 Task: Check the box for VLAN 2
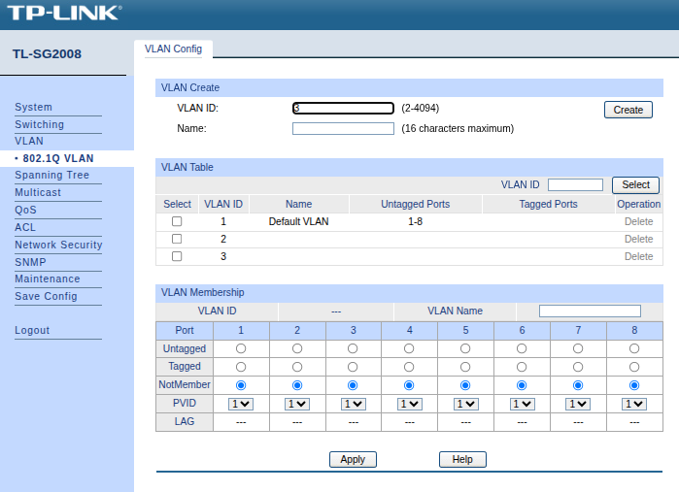(177, 239)
